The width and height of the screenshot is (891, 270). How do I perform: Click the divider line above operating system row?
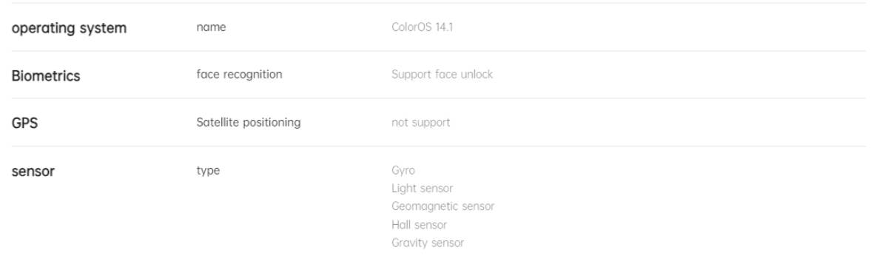[x=437, y=4]
